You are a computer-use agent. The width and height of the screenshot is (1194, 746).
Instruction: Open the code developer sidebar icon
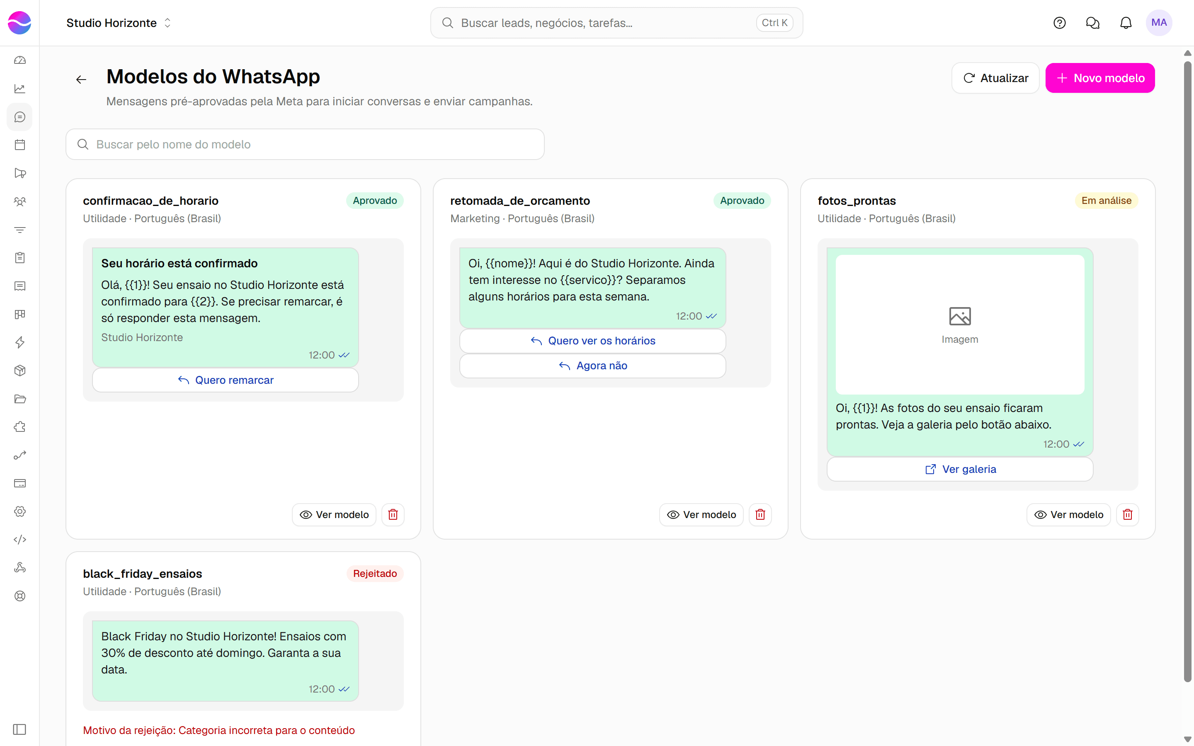20,539
